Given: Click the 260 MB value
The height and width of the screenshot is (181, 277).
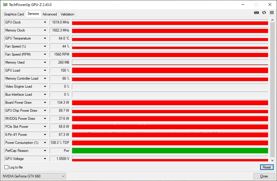Looking at the screenshot, I should coord(60,62).
